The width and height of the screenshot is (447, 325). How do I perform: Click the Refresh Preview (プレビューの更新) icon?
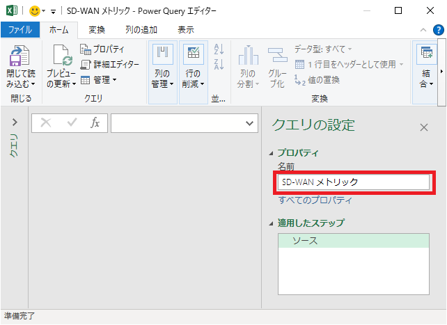pyautogui.click(x=63, y=55)
